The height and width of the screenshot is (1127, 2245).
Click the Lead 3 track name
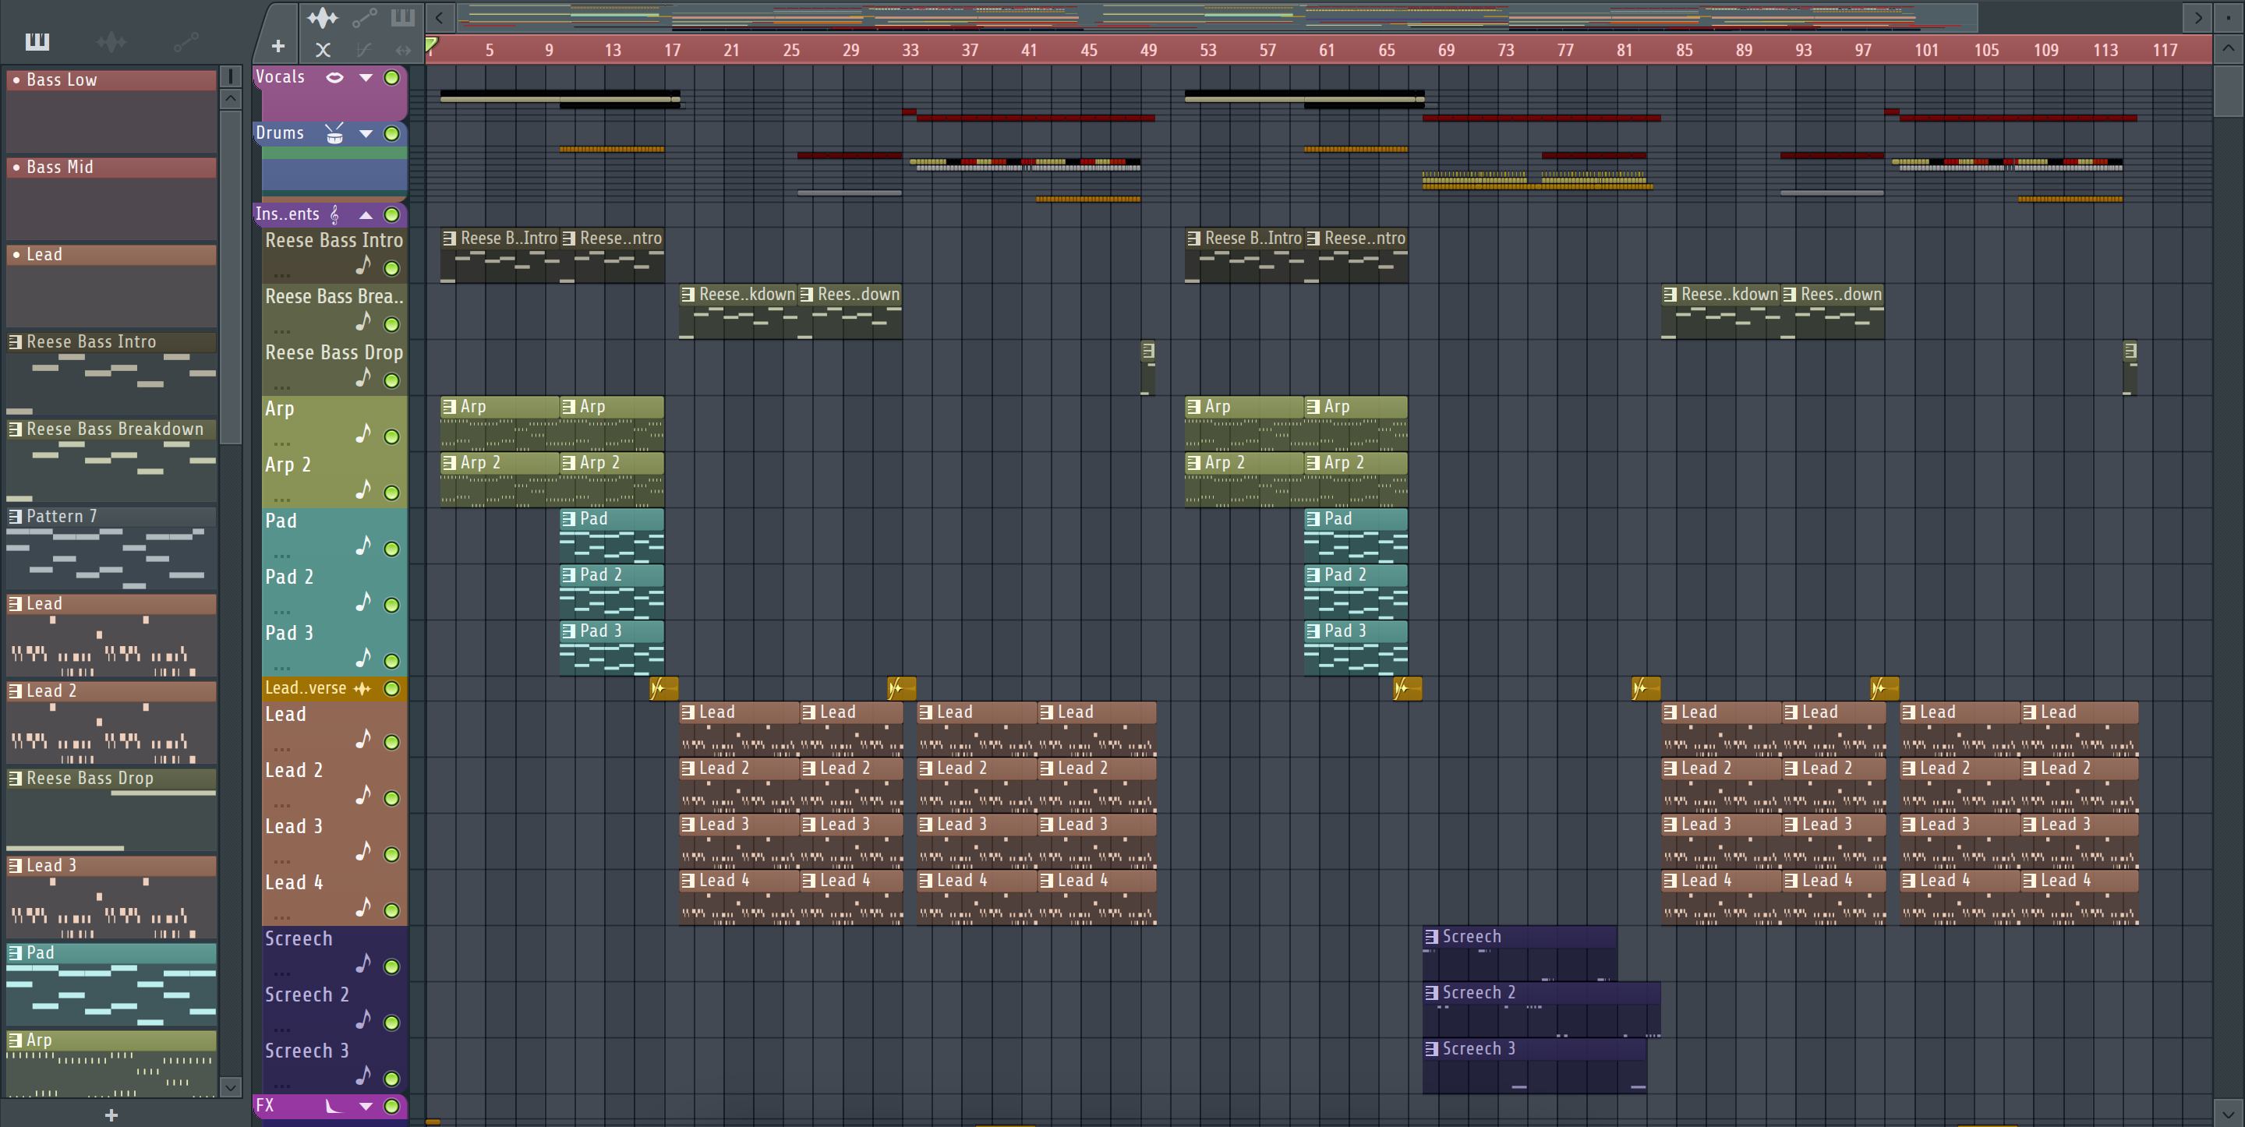294,826
